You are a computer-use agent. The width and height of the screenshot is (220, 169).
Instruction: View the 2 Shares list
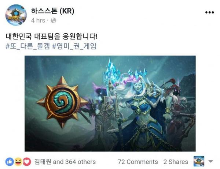(176, 162)
